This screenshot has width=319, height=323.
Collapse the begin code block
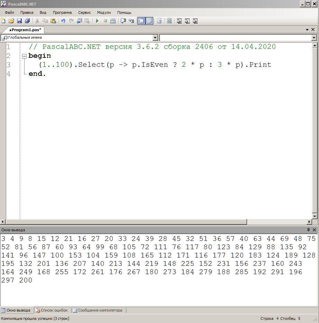(x=24, y=56)
